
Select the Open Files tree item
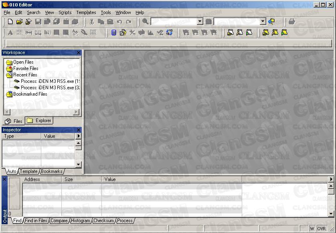click(x=23, y=62)
